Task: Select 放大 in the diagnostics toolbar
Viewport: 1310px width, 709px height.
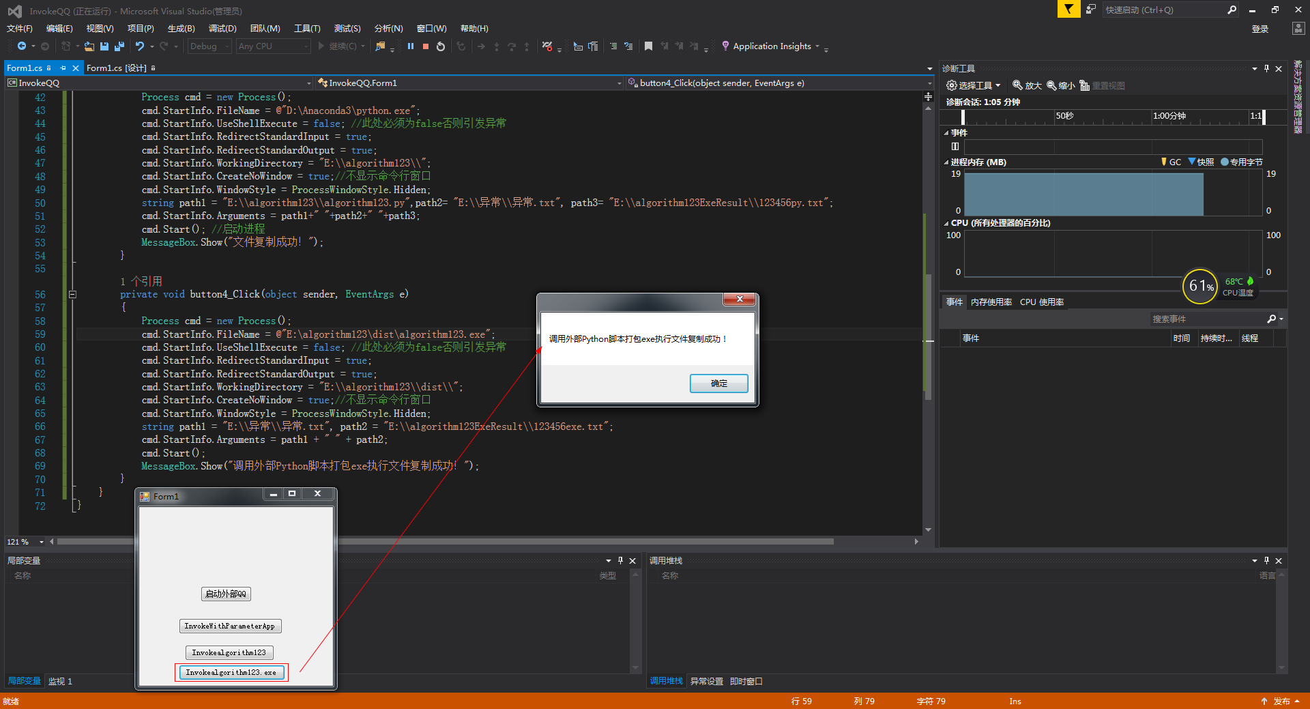Action: point(1028,85)
